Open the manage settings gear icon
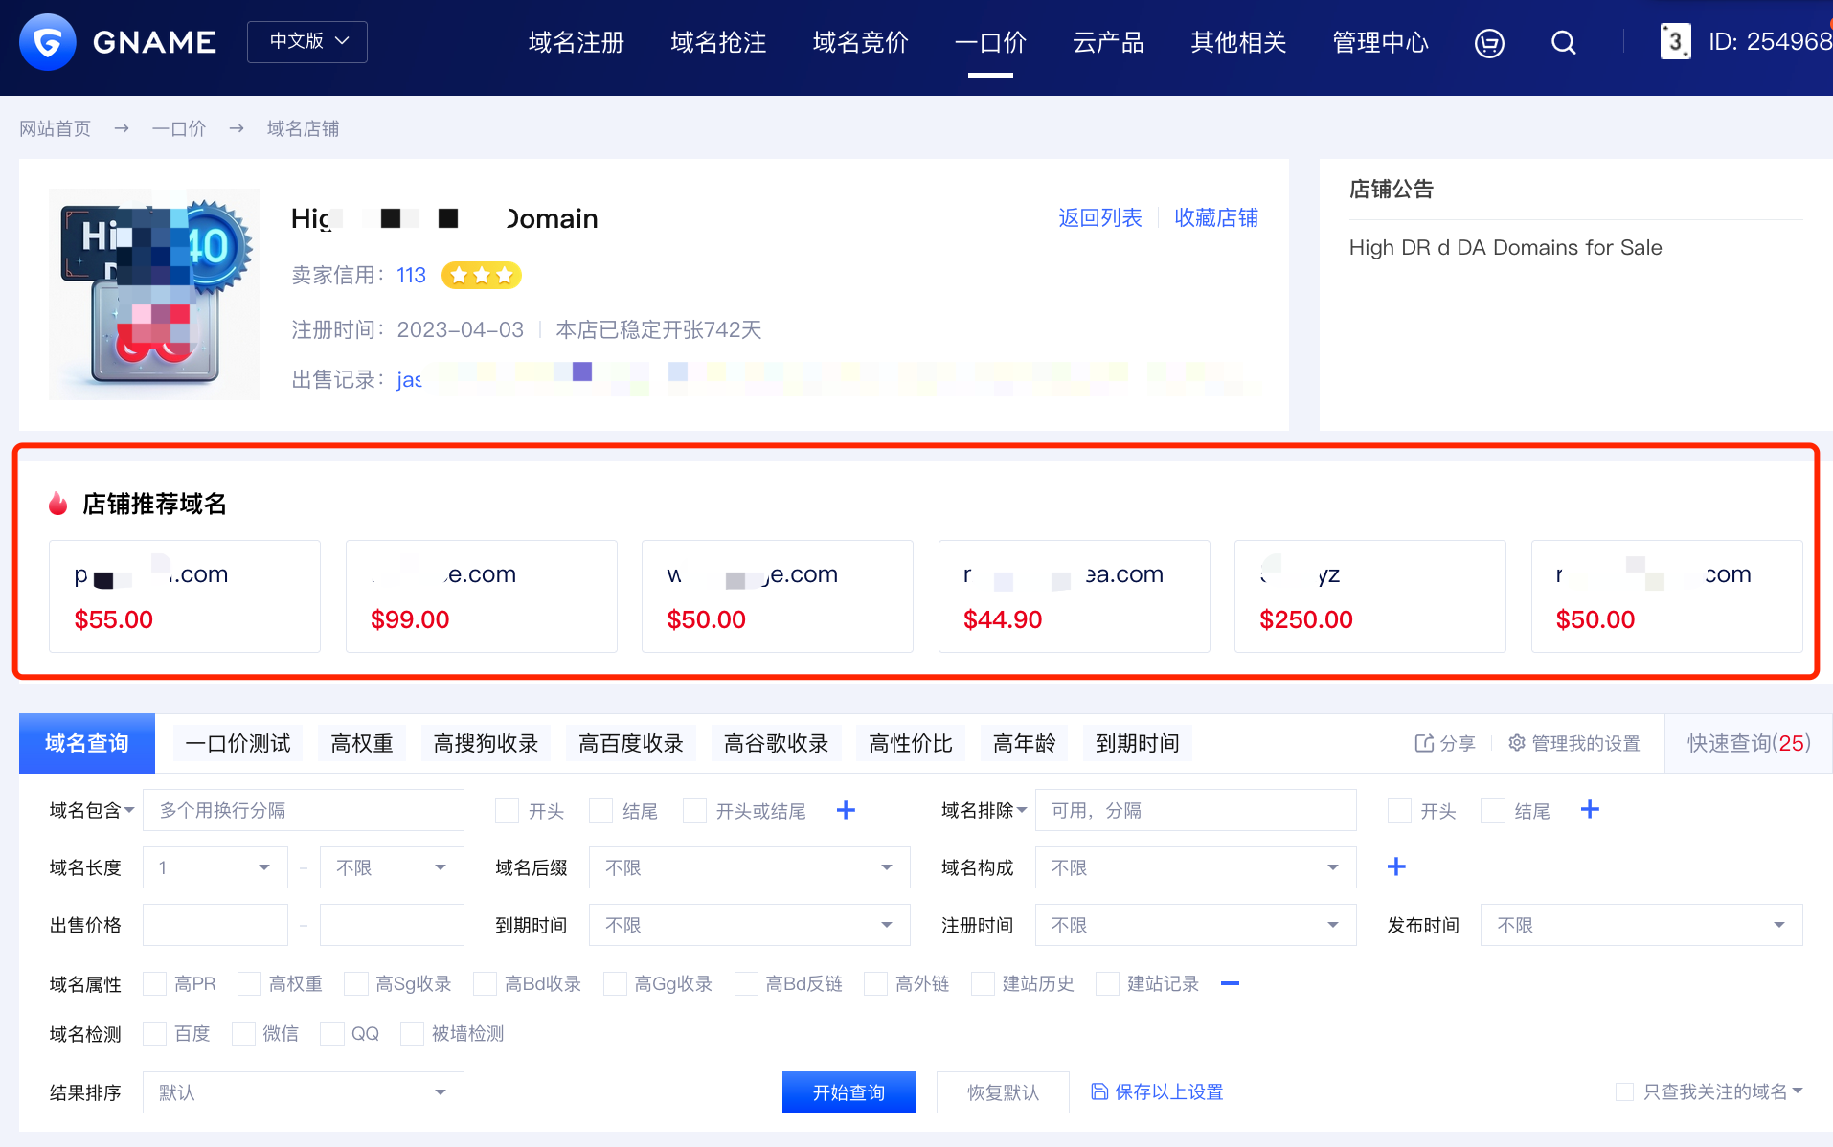The width and height of the screenshot is (1833, 1147). 1517,743
